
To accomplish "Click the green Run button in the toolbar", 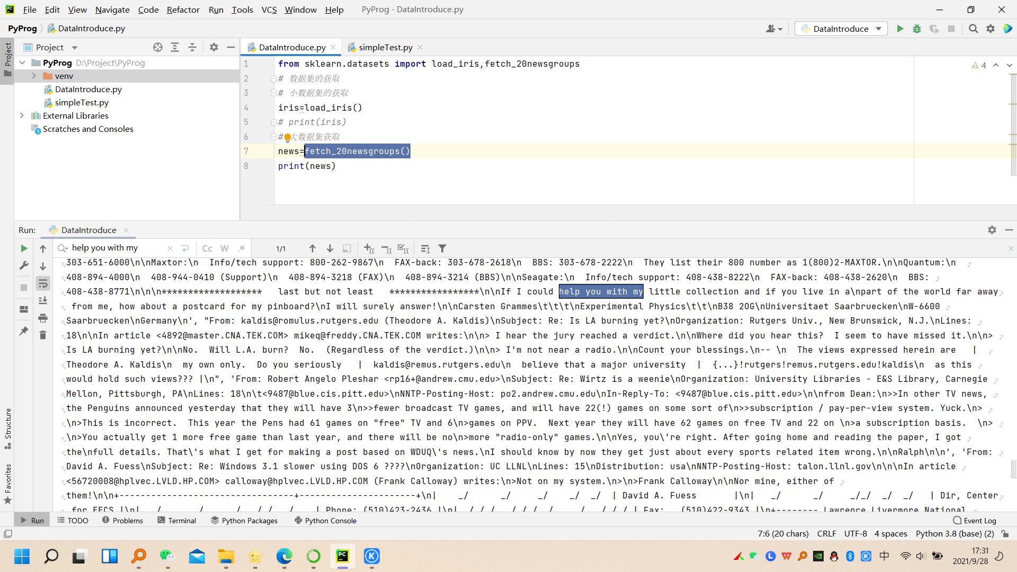I will [x=900, y=29].
